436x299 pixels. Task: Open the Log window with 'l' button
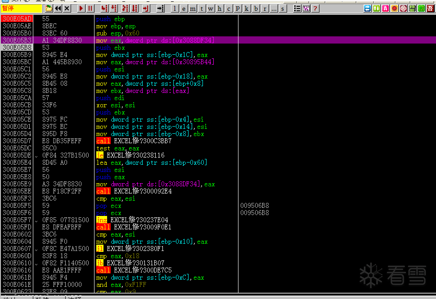[175, 9]
